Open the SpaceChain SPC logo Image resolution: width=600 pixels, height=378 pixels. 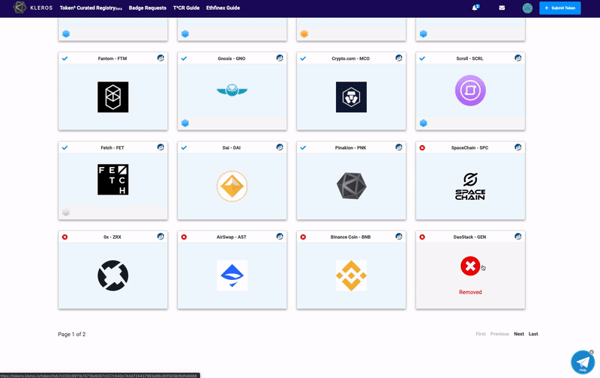[470, 186]
